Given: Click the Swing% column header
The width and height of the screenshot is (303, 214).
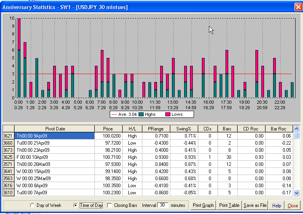Looking at the screenshot, I should 183,128.
